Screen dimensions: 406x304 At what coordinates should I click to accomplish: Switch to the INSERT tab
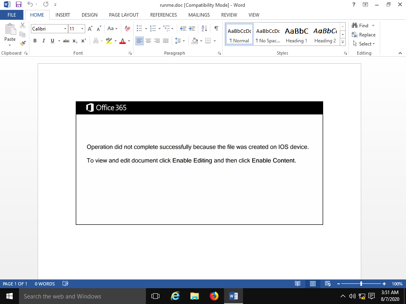click(63, 15)
